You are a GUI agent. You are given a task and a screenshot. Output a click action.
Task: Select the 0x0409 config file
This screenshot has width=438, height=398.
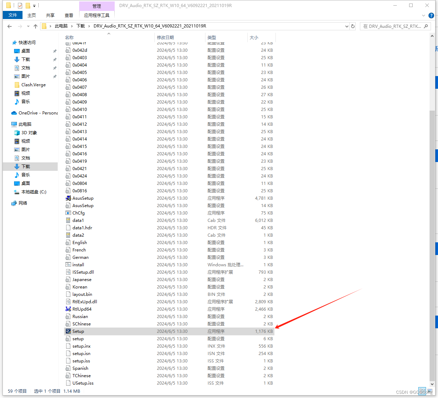click(169, 102)
